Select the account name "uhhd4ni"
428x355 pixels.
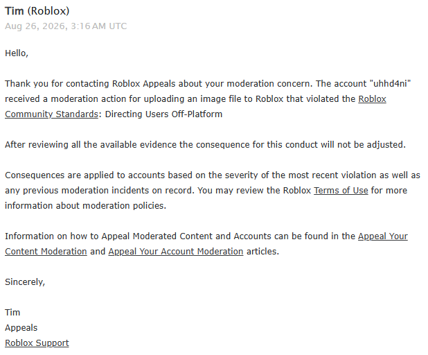pyautogui.click(x=390, y=83)
